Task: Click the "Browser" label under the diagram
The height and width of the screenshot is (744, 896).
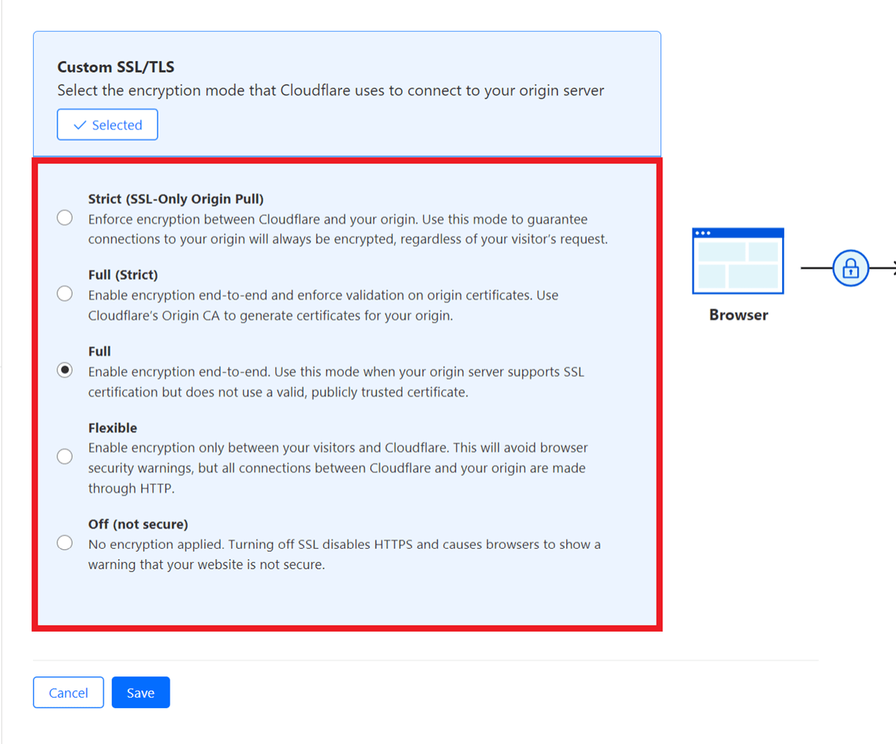Action: click(739, 315)
